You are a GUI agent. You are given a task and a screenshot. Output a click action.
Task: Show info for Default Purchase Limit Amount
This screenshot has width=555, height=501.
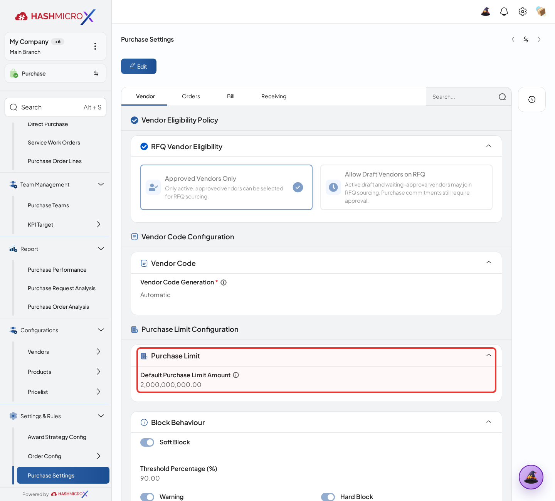pos(236,375)
